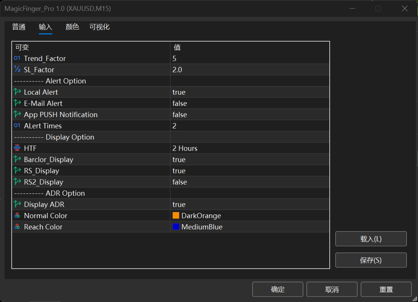
Task: Click the color palette icon beside Normal Color
Action: [17, 215]
